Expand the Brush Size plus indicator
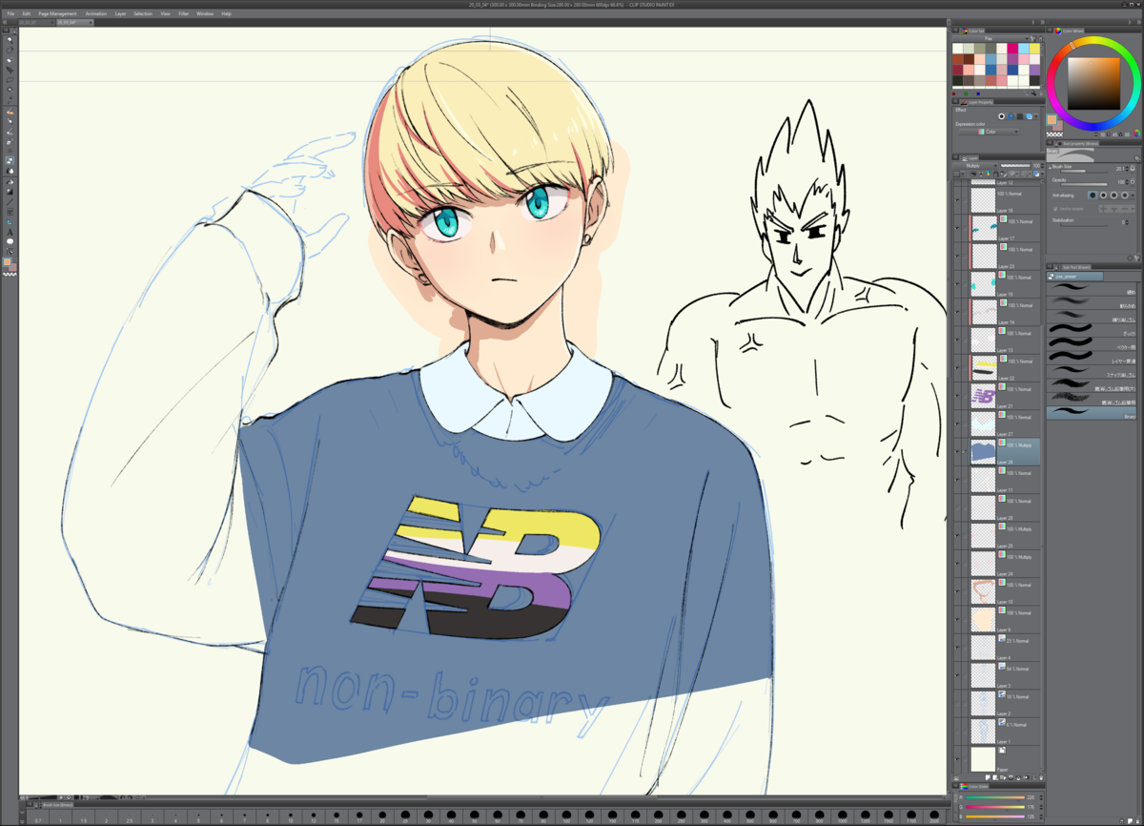 pos(1049,166)
